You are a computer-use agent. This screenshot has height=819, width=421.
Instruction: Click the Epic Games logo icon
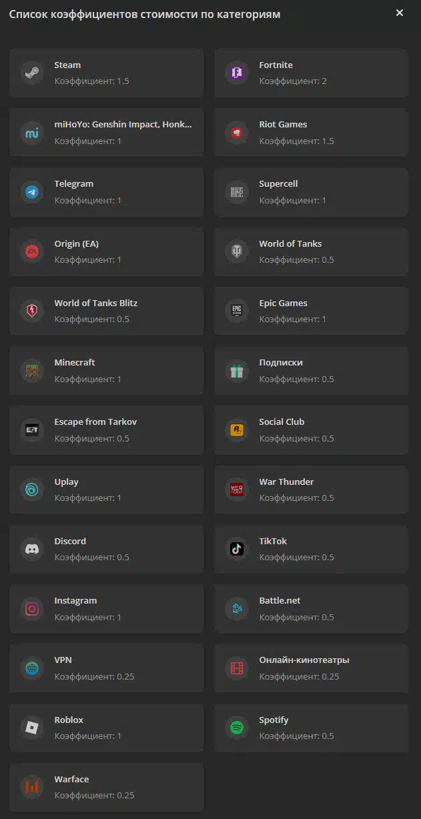pos(236,311)
